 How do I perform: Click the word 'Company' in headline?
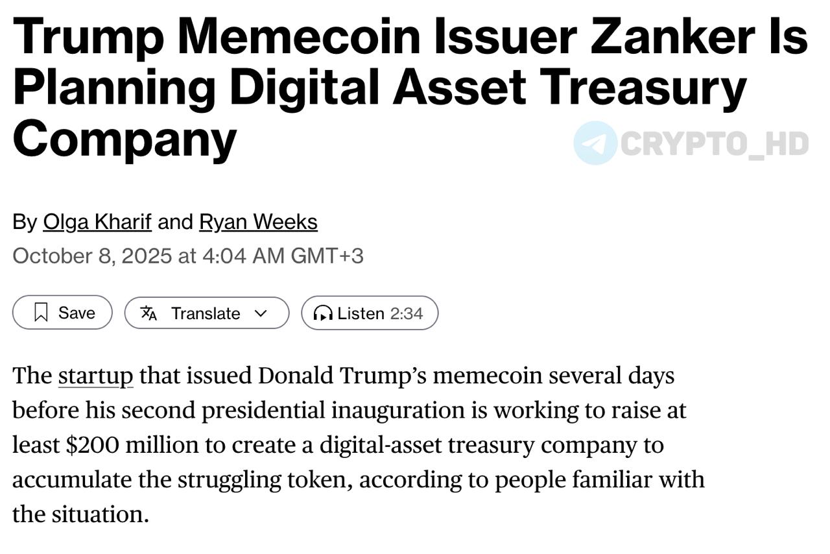pos(124,138)
